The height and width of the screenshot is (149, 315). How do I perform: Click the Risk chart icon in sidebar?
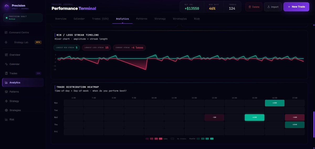(6, 119)
